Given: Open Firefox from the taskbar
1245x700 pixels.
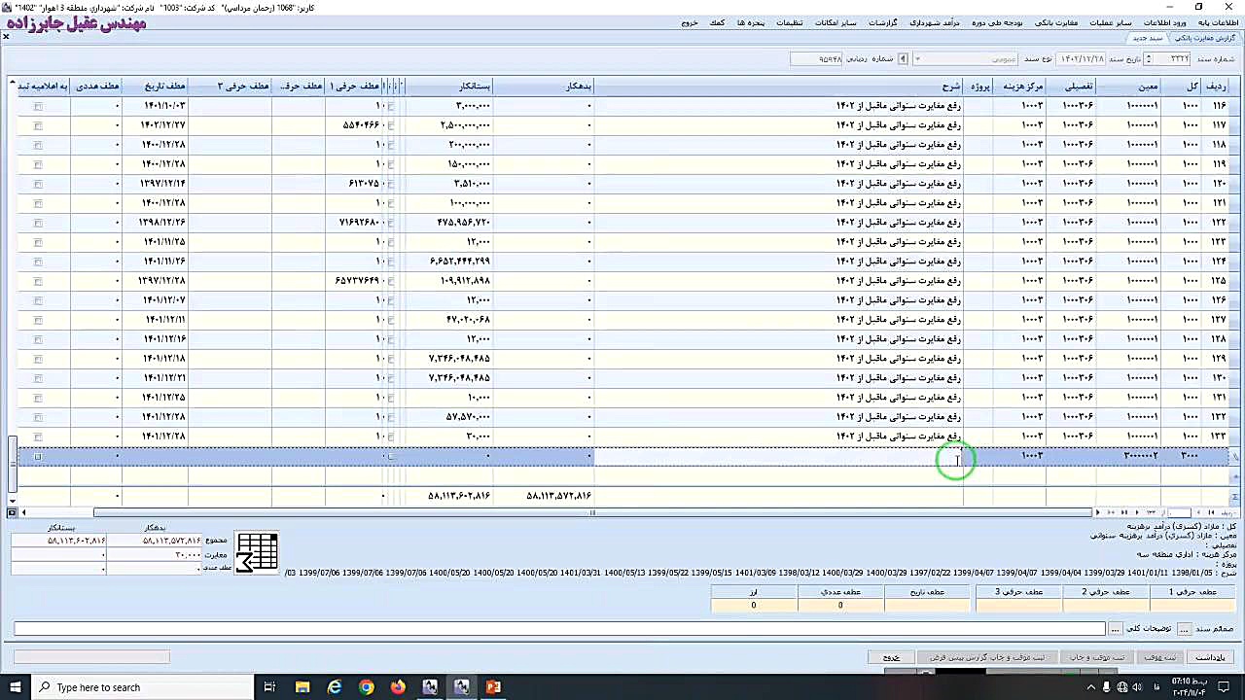Looking at the screenshot, I should point(398,687).
